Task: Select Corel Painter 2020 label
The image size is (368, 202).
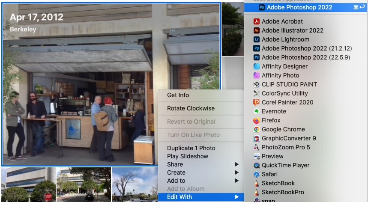Action: coord(287,102)
